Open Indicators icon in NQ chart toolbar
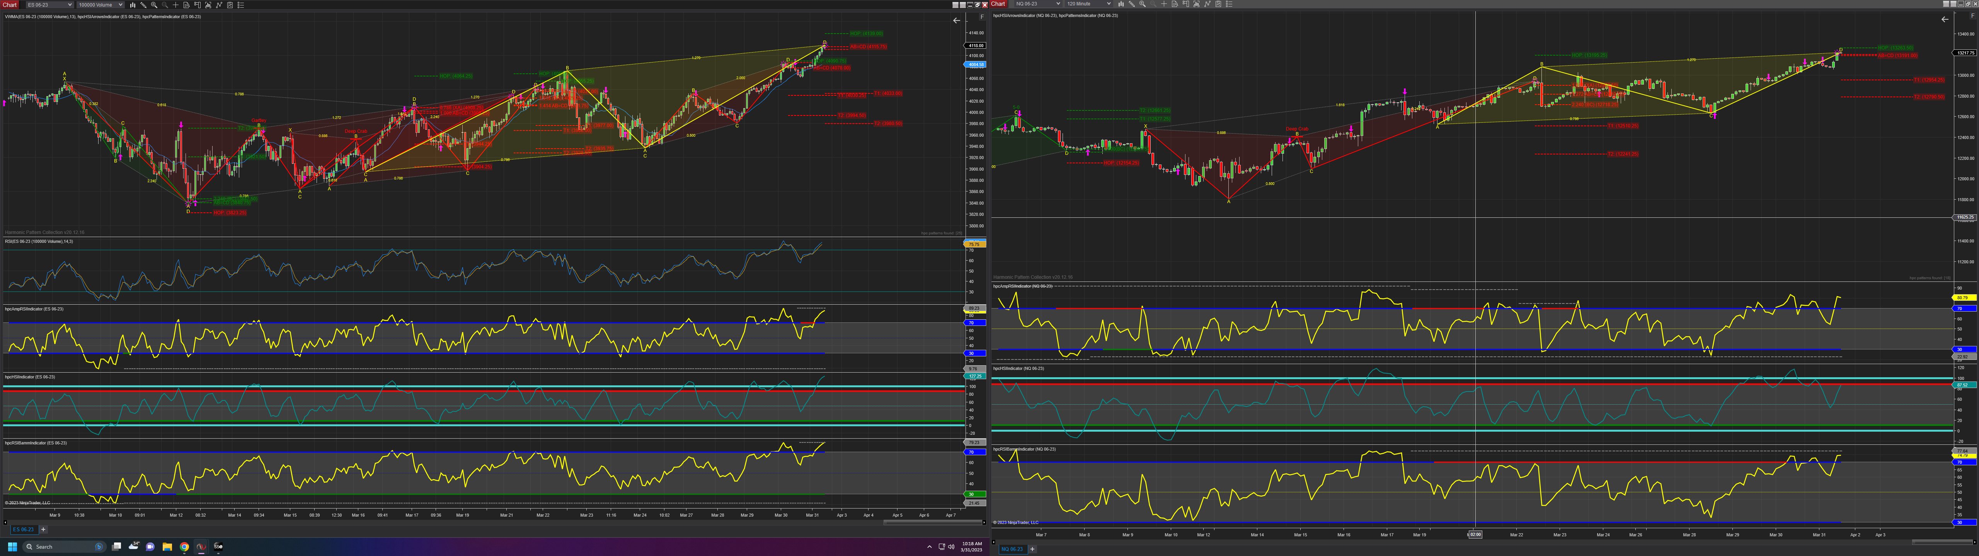Screen dimensions: 1979x556 (1207, 4)
